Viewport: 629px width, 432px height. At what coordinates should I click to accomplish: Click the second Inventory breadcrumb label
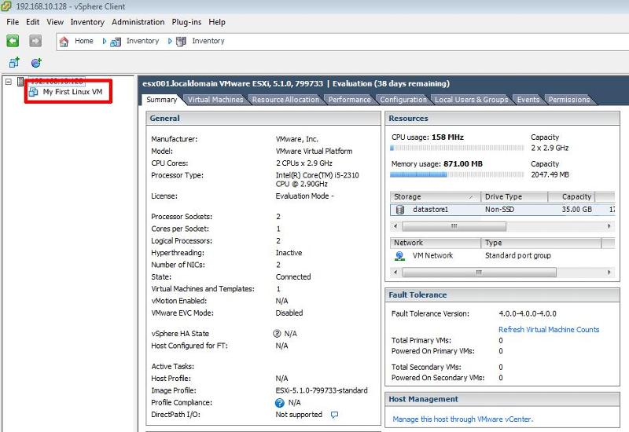click(x=208, y=41)
